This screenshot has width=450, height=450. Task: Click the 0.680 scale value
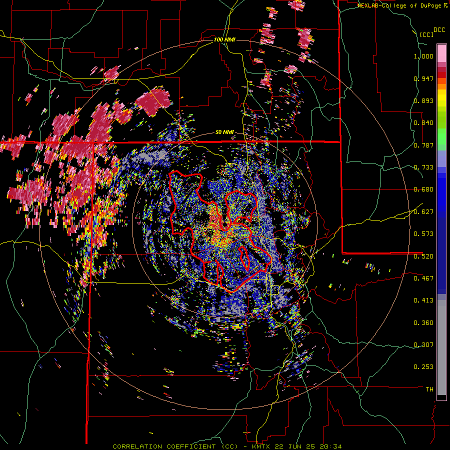pos(423,189)
